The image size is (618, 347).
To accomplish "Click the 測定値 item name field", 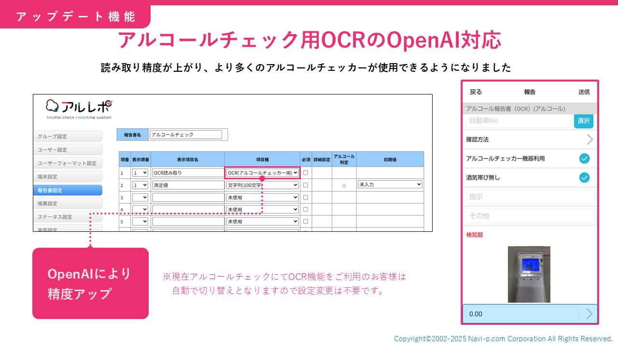I will 188,185.
